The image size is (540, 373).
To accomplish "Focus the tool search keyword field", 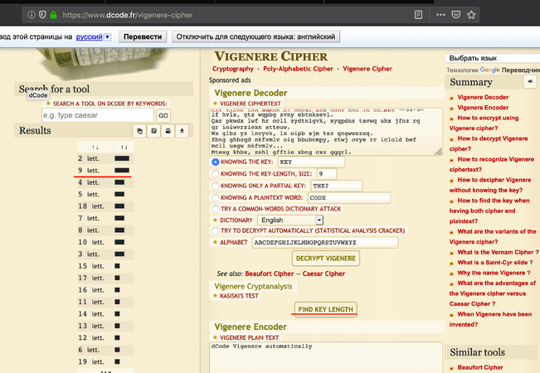I will coord(98,115).
